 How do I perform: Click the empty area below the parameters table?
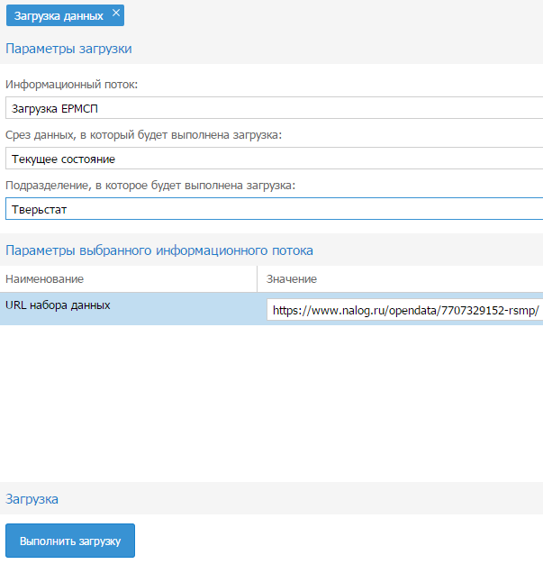(272, 403)
